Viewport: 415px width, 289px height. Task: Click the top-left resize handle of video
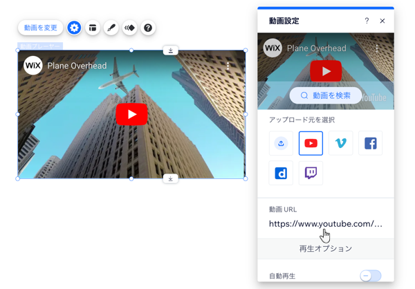point(18,50)
